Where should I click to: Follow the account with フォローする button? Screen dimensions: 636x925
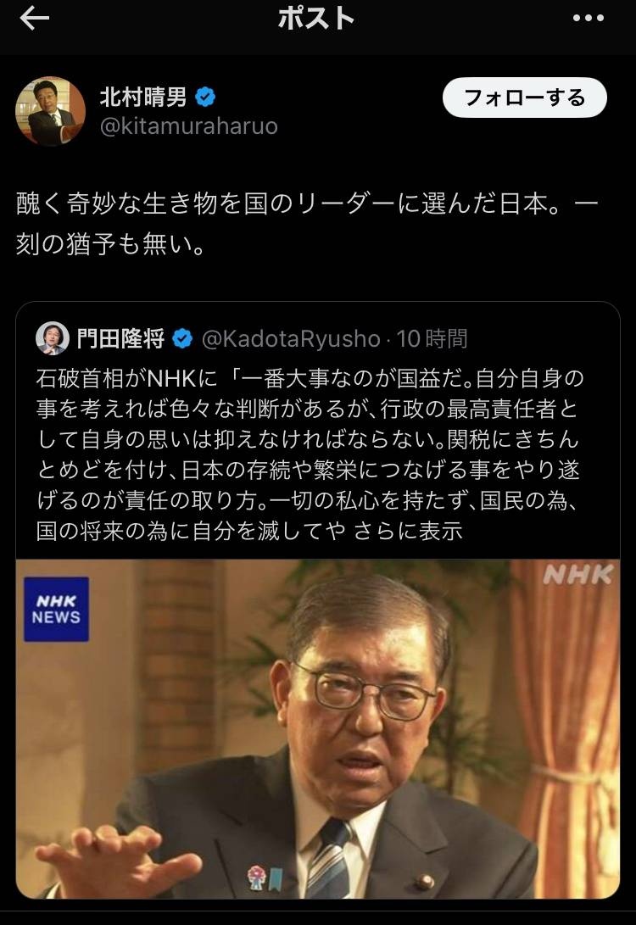(x=525, y=98)
